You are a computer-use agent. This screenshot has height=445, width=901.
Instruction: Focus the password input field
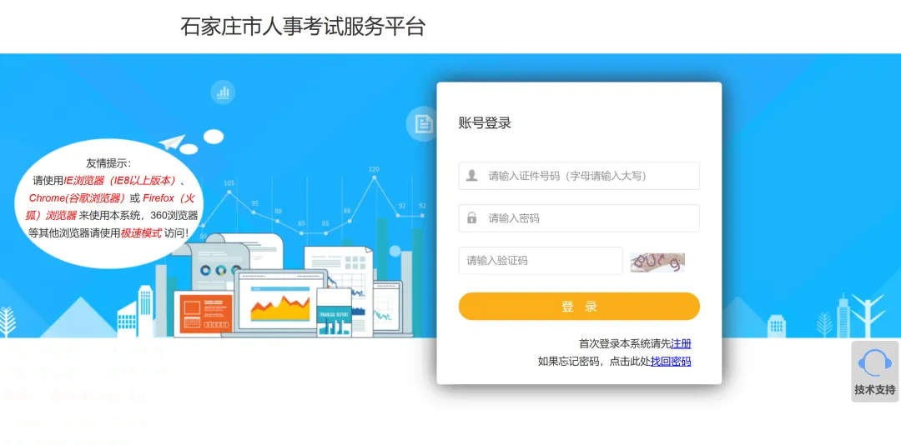click(x=579, y=218)
